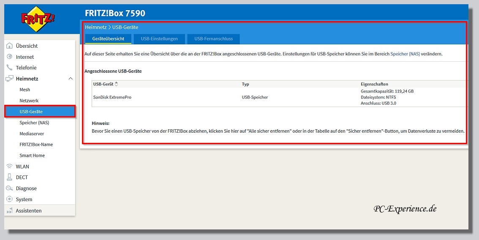Click the Internet globe icon

tap(10, 57)
